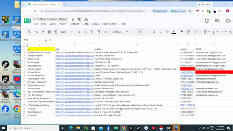Format as currency with dollar icon

click(79, 32)
